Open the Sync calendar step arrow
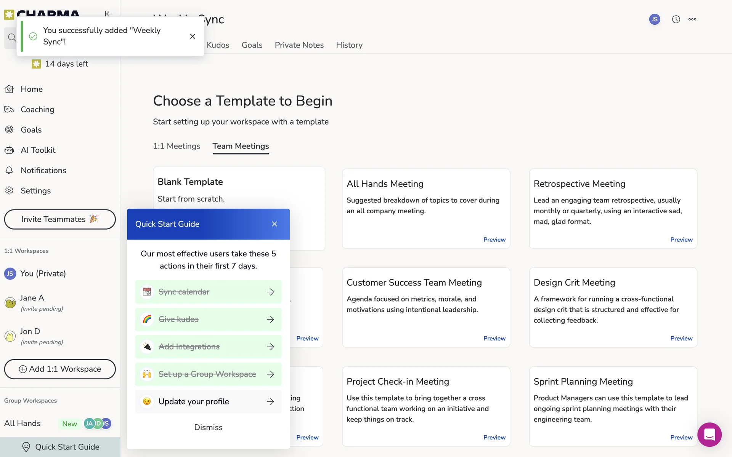 [x=270, y=292]
